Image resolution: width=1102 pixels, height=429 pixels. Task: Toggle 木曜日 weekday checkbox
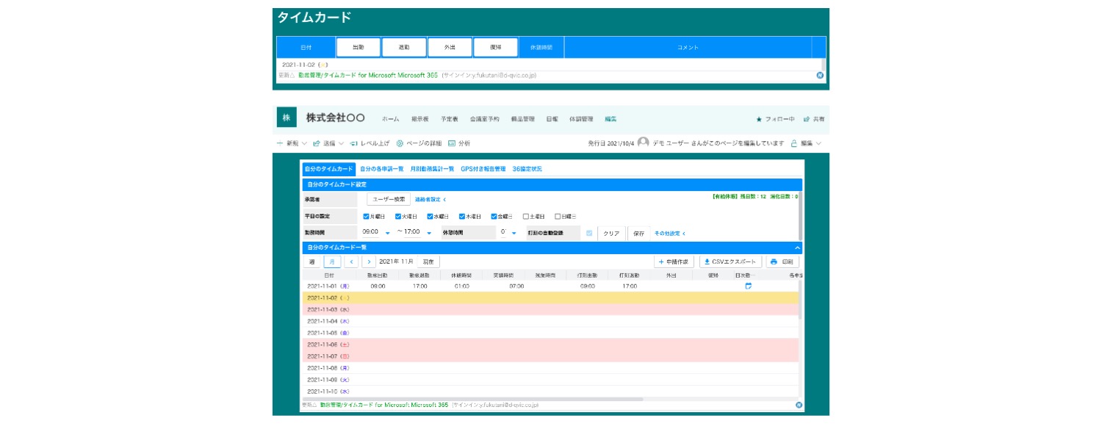[462, 217]
